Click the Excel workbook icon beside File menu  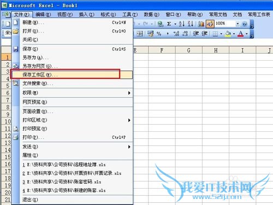7,14
